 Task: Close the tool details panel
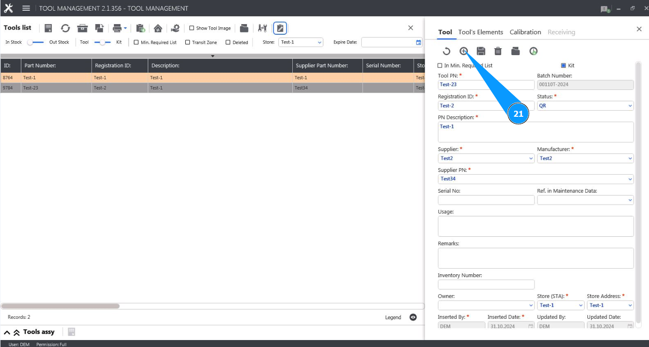coord(639,29)
